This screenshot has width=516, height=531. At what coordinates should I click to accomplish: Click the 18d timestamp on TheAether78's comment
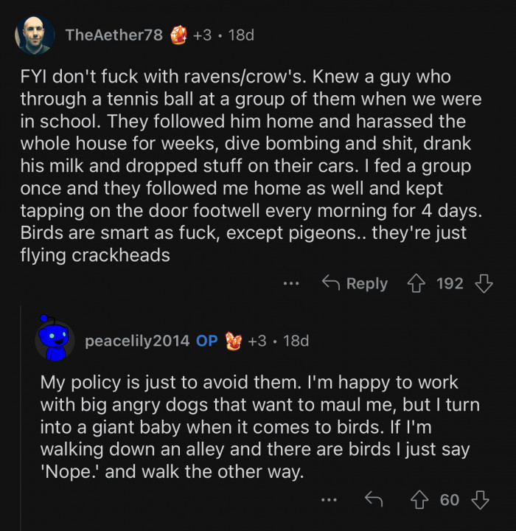point(241,35)
